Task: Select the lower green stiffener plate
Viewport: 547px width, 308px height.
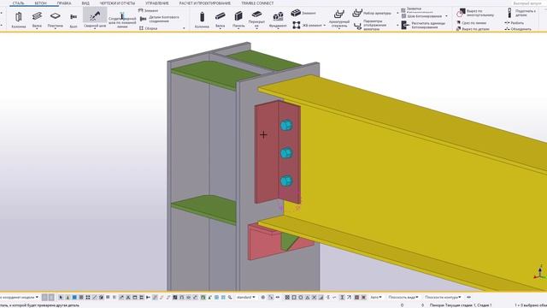Action: tap(206, 209)
